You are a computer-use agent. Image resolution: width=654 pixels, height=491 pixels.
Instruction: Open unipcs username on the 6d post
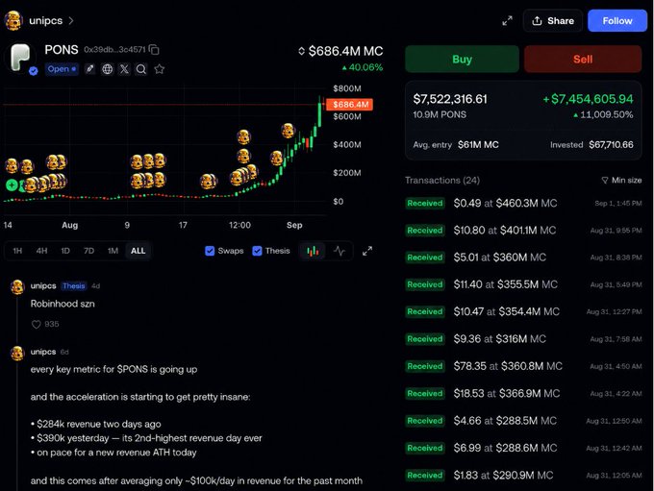tap(43, 352)
